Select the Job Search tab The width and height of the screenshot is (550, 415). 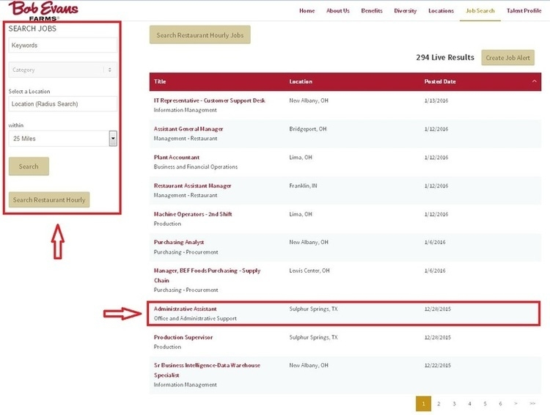click(x=480, y=11)
